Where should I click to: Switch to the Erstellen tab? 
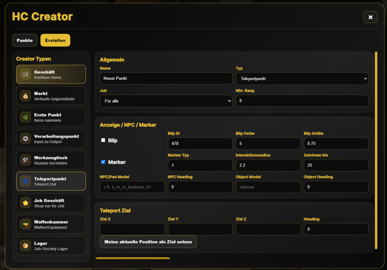[x=55, y=40]
